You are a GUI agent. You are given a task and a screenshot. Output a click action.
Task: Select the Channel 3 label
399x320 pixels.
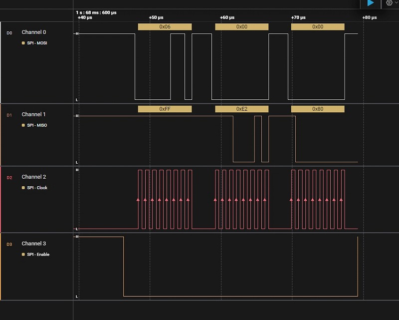click(x=33, y=244)
